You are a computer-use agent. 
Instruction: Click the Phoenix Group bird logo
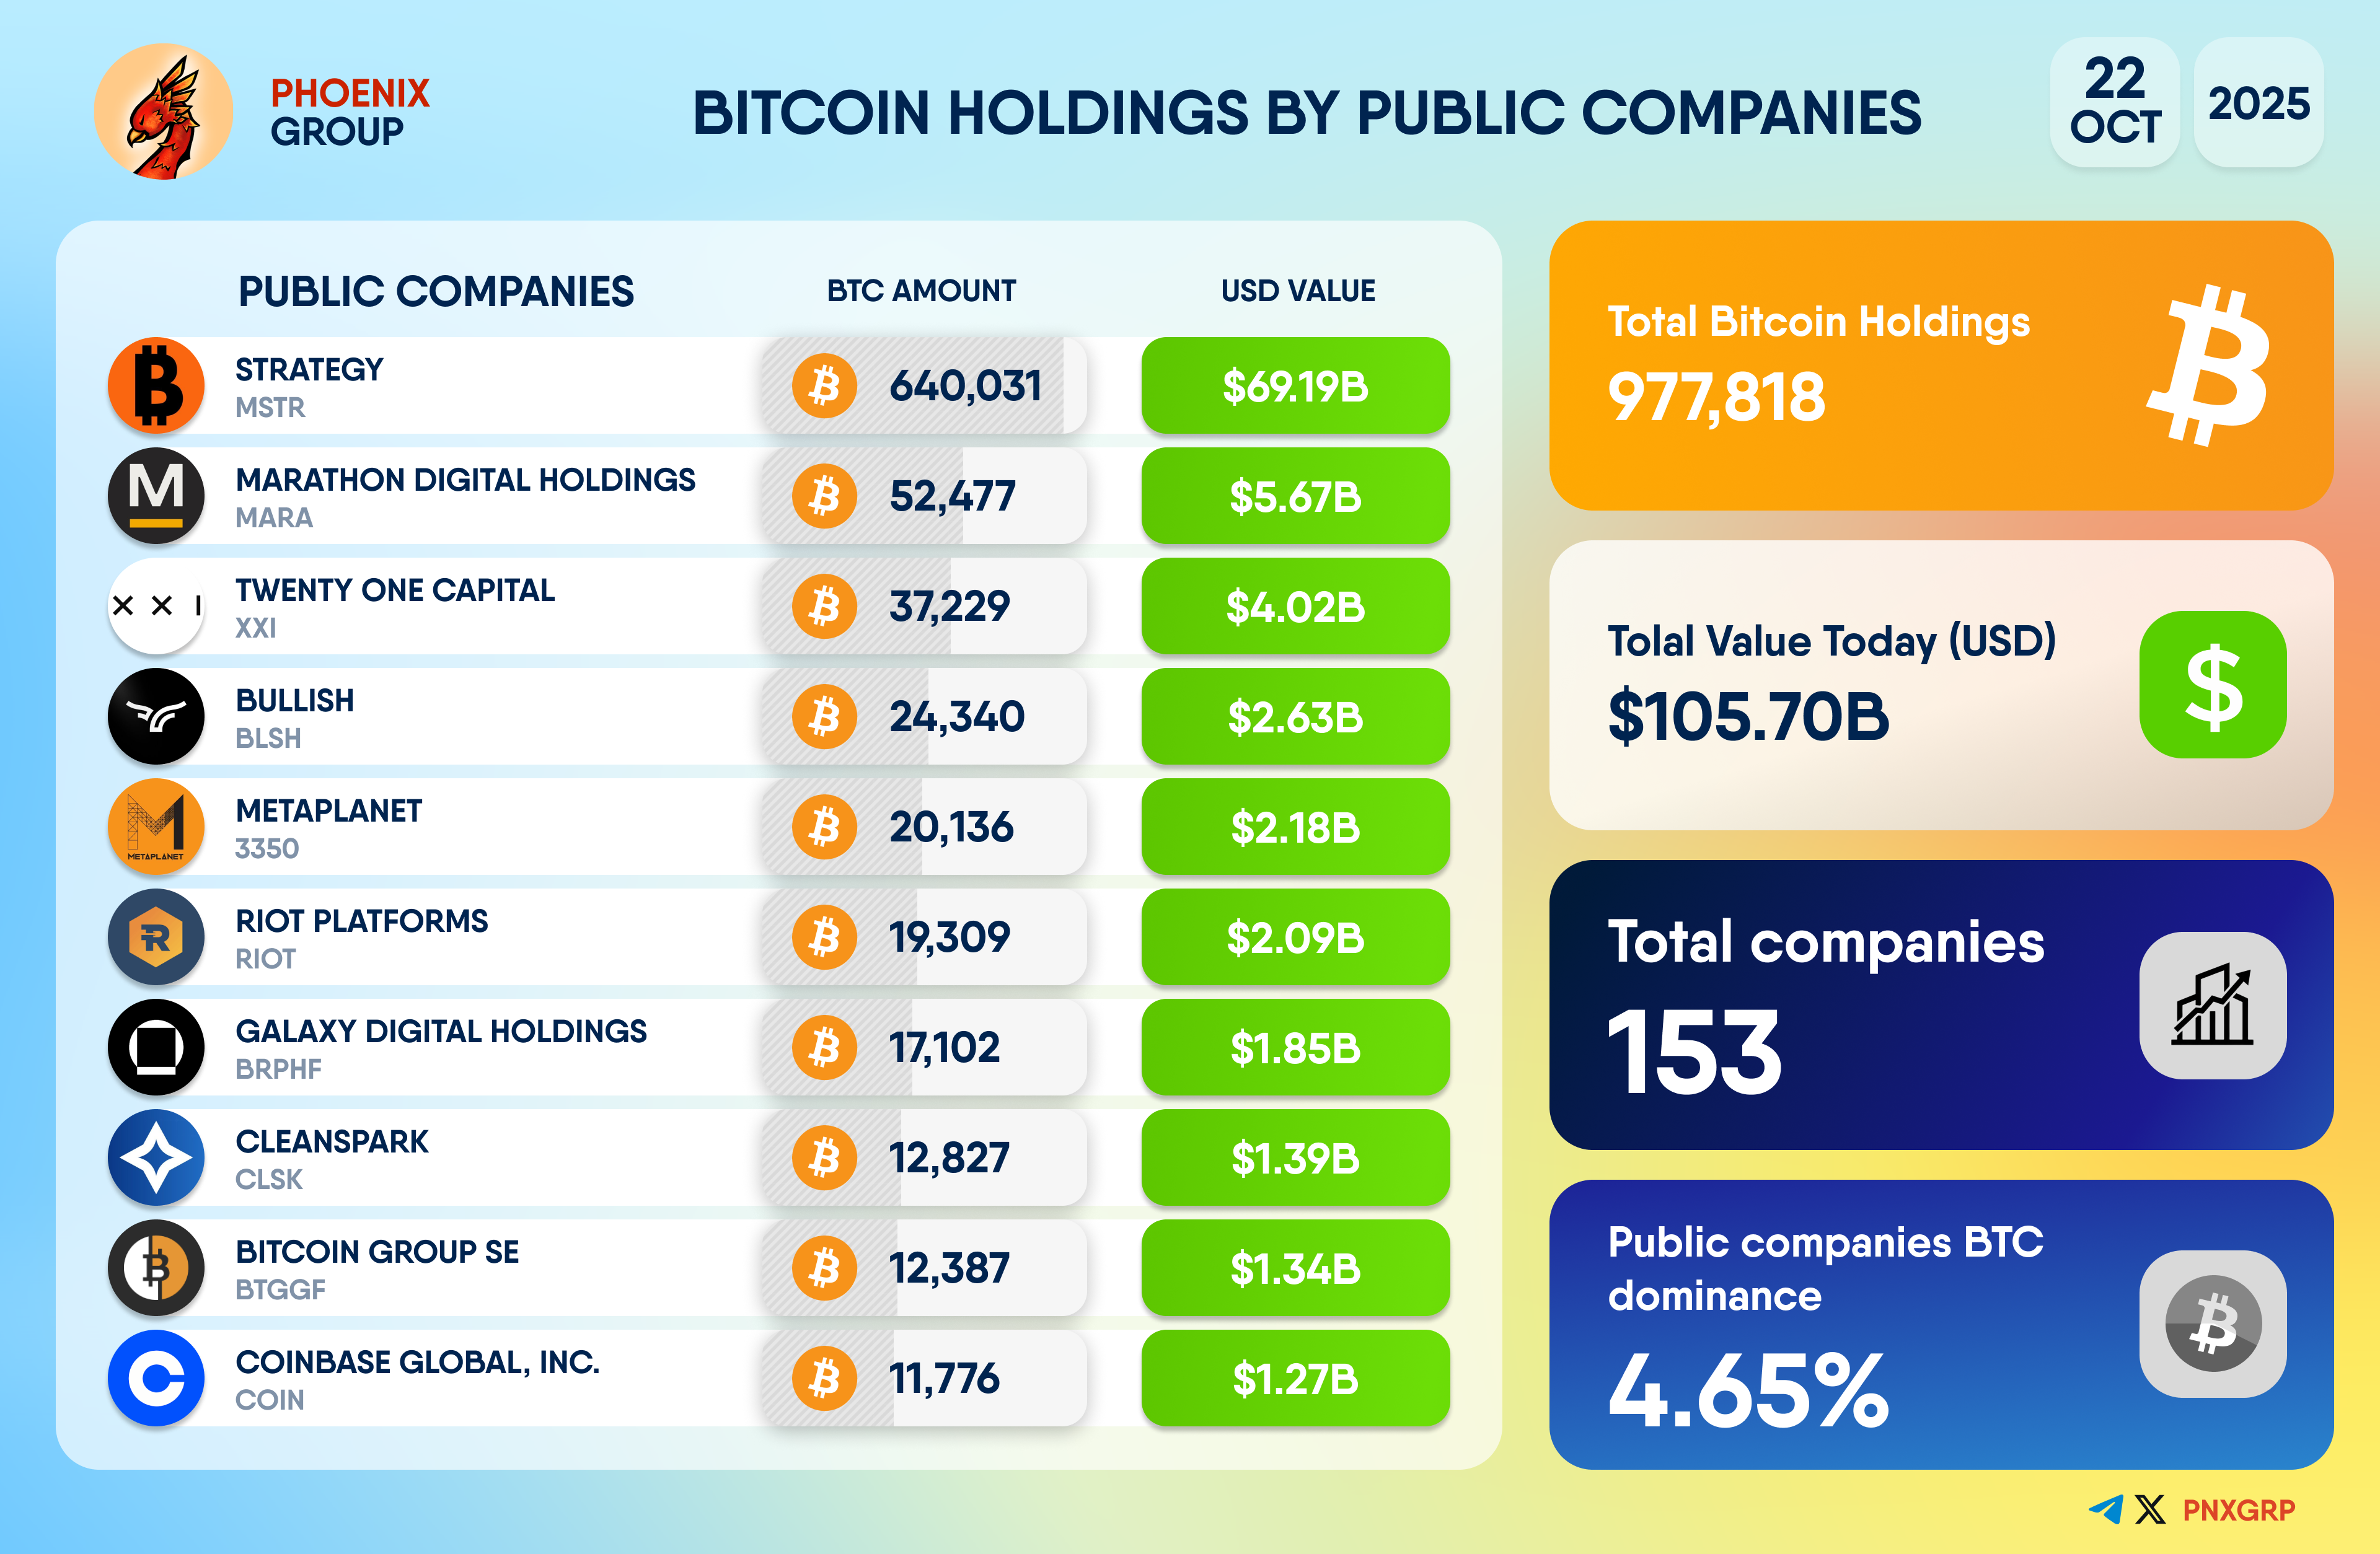click(x=163, y=112)
